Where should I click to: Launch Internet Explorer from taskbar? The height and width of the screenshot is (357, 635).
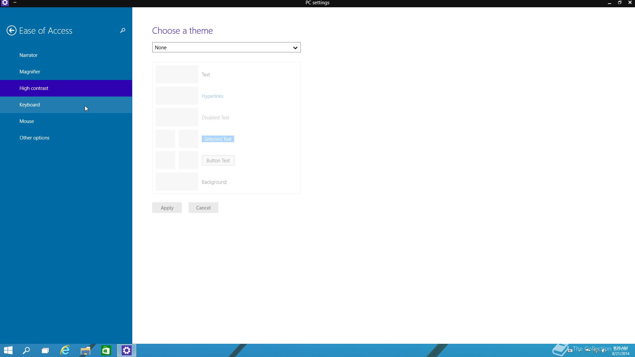[65, 350]
